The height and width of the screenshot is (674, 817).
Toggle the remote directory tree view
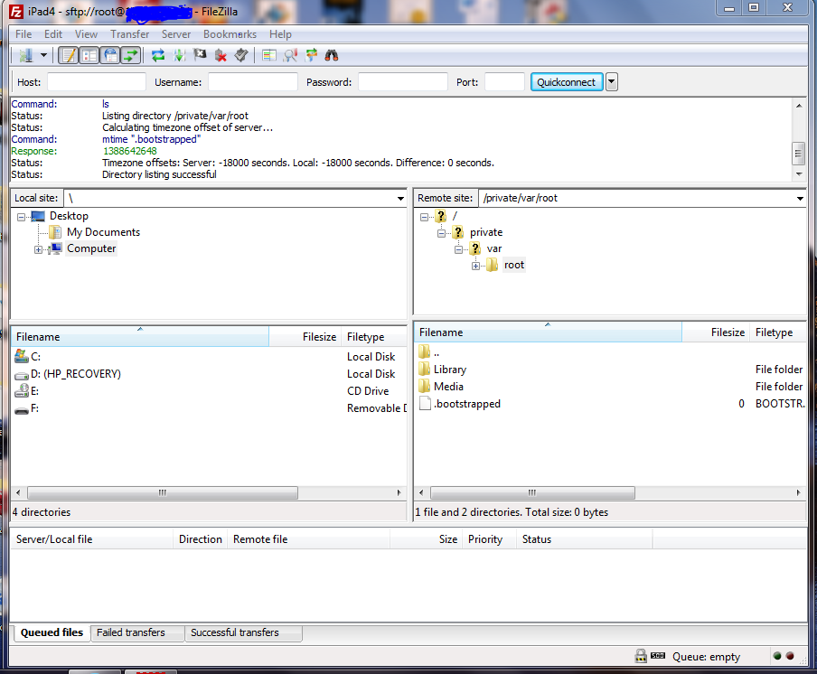click(x=110, y=55)
